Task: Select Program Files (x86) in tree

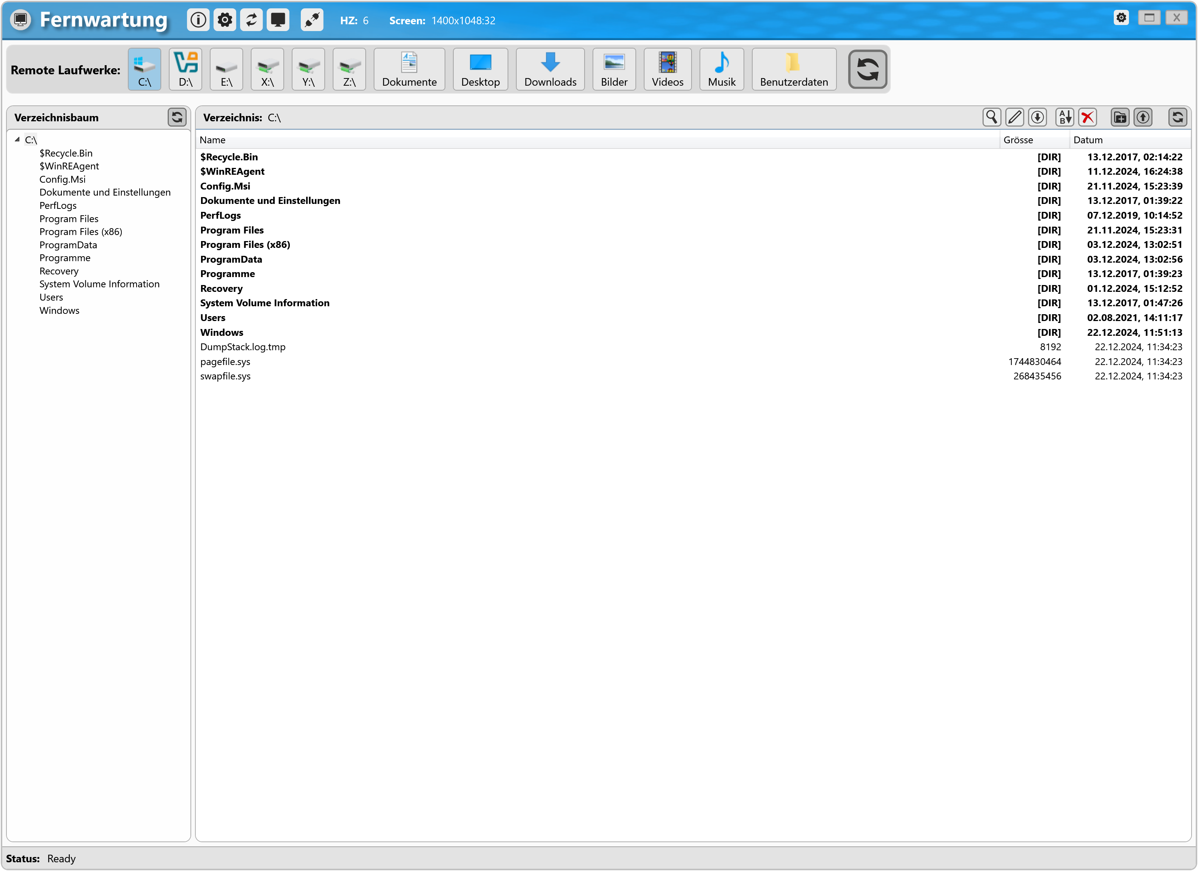Action: pyautogui.click(x=81, y=232)
